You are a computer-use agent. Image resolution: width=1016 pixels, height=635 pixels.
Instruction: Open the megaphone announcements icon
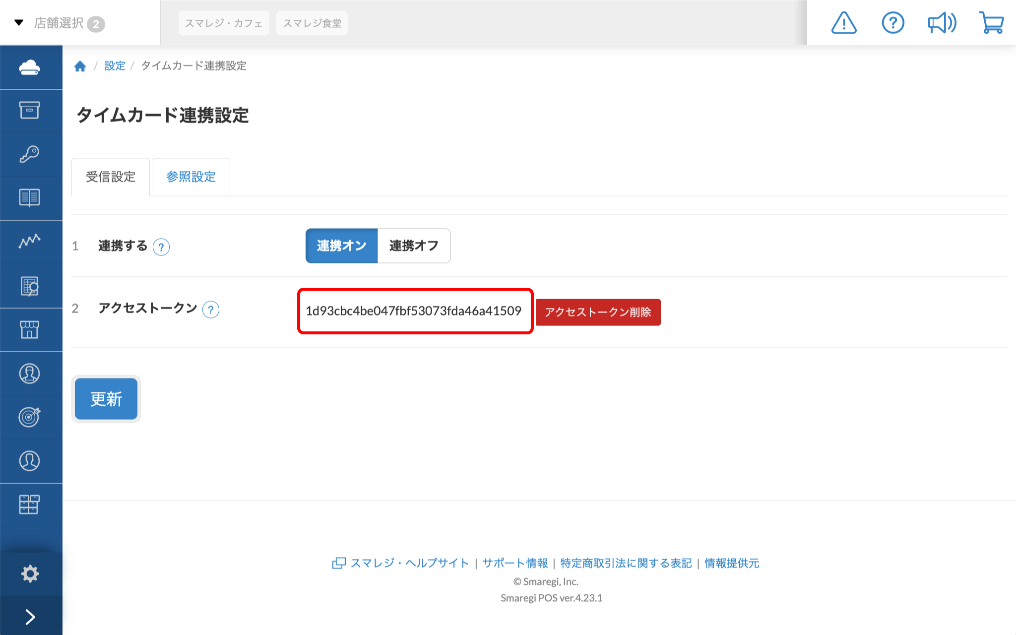(942, 23)
